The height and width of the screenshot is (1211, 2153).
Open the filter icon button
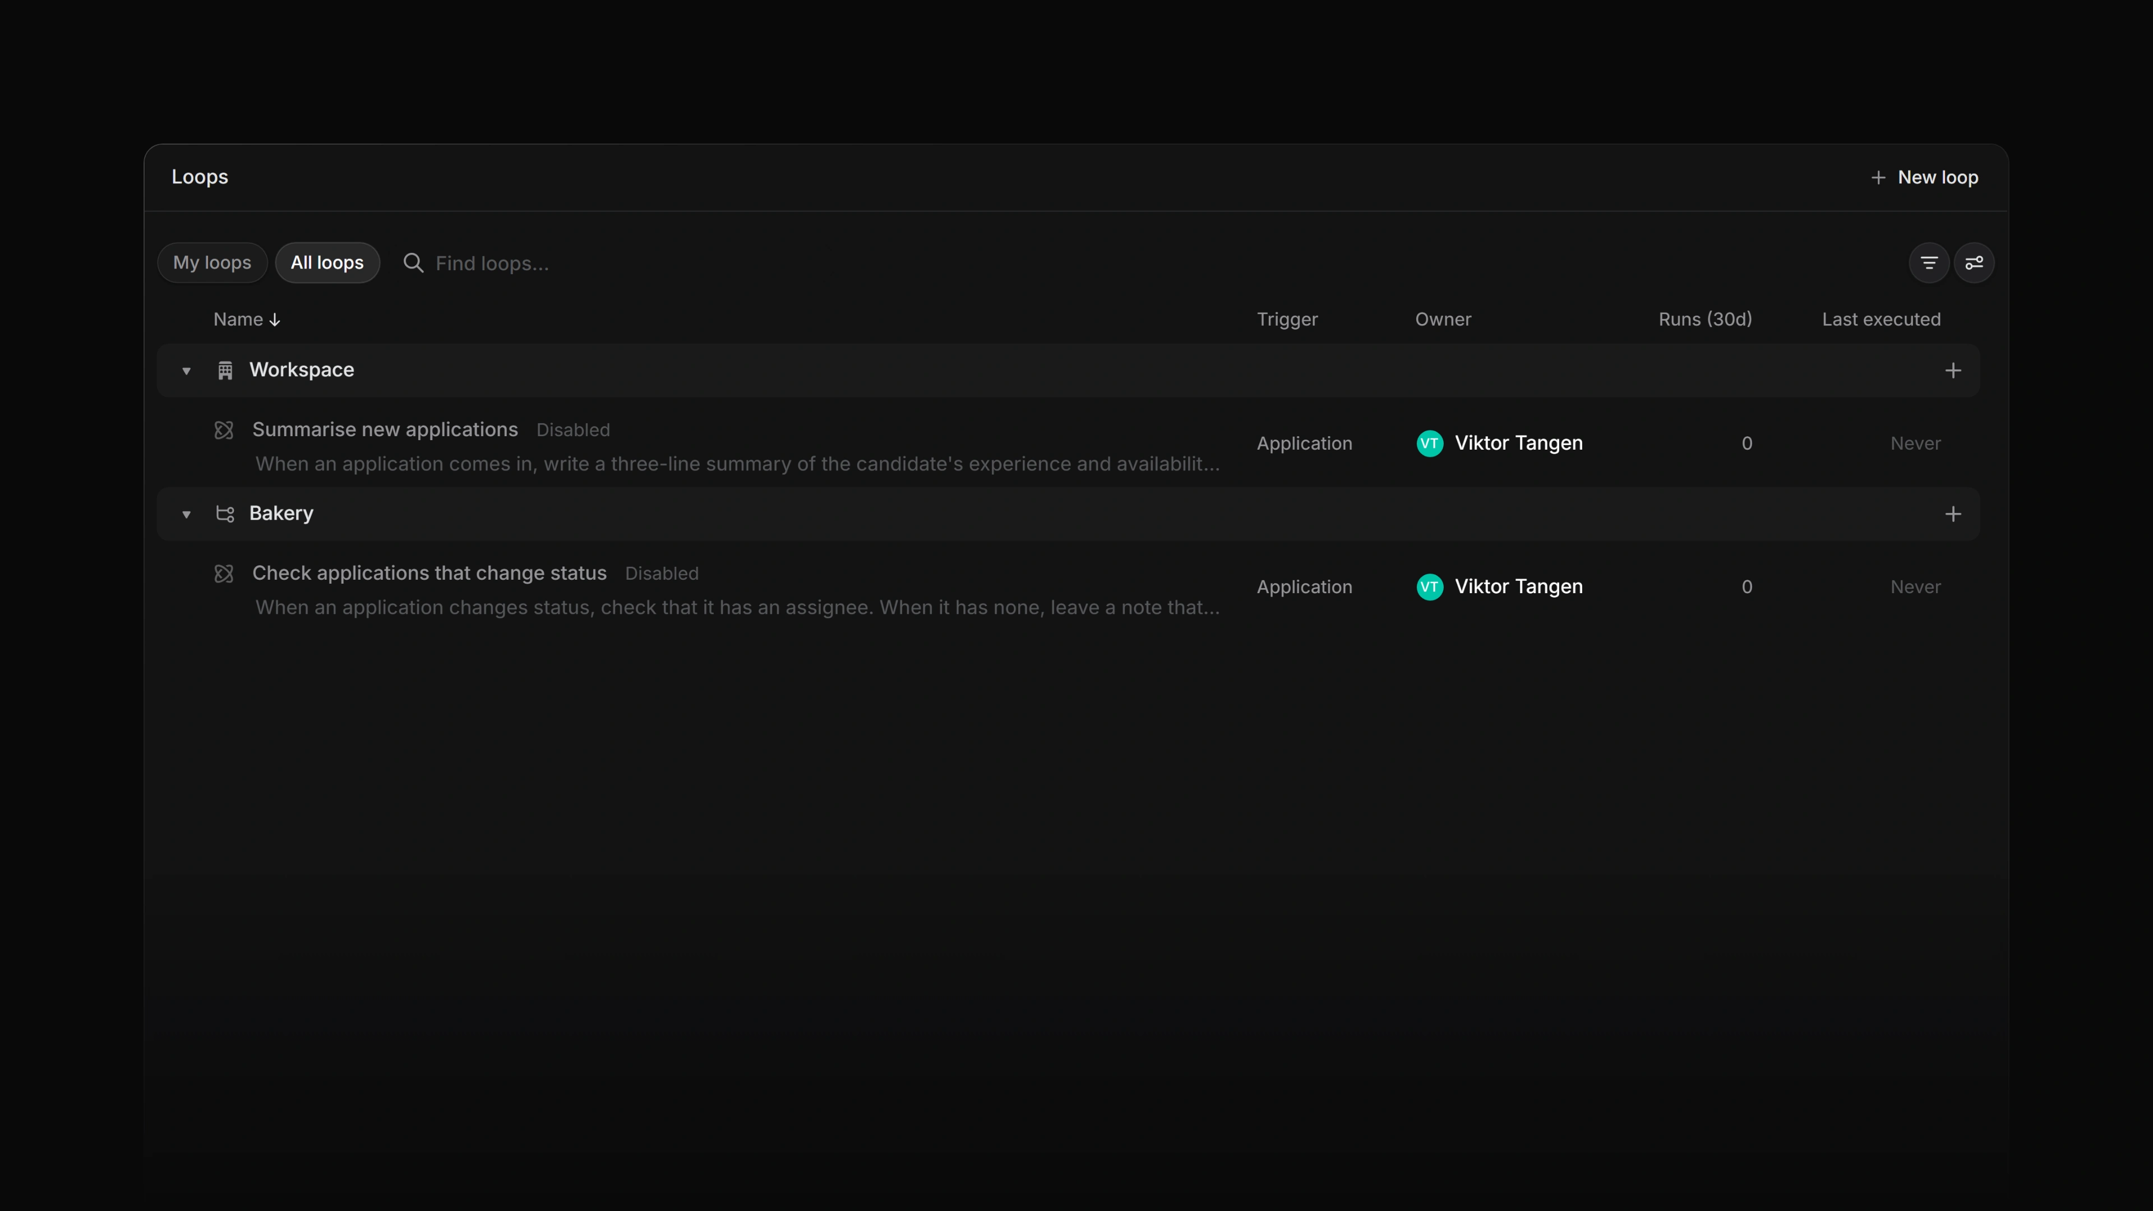(1928, 264)
